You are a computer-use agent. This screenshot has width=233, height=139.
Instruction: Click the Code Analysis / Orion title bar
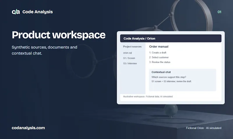(x=171, y=39)
